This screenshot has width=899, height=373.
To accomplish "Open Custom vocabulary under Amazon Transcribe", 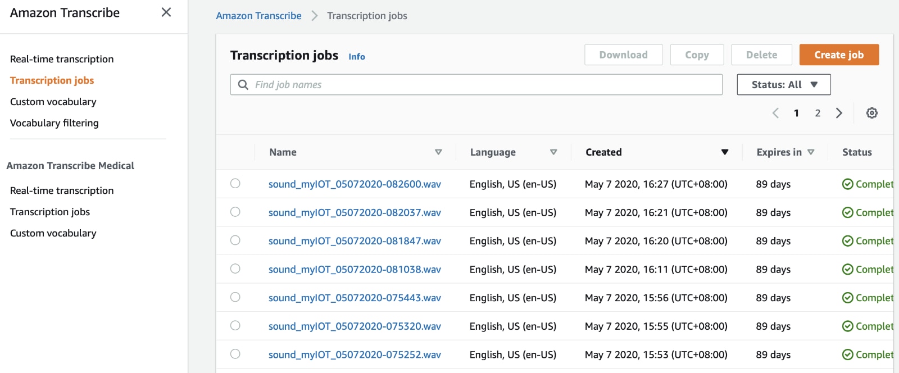I will pyautogui.click(x=53, y=102).
